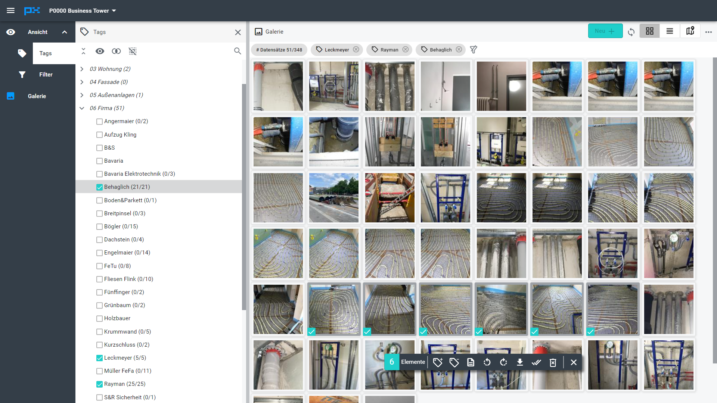Check the Müller FeFa (0/11) checkbox

click(99, 371)
